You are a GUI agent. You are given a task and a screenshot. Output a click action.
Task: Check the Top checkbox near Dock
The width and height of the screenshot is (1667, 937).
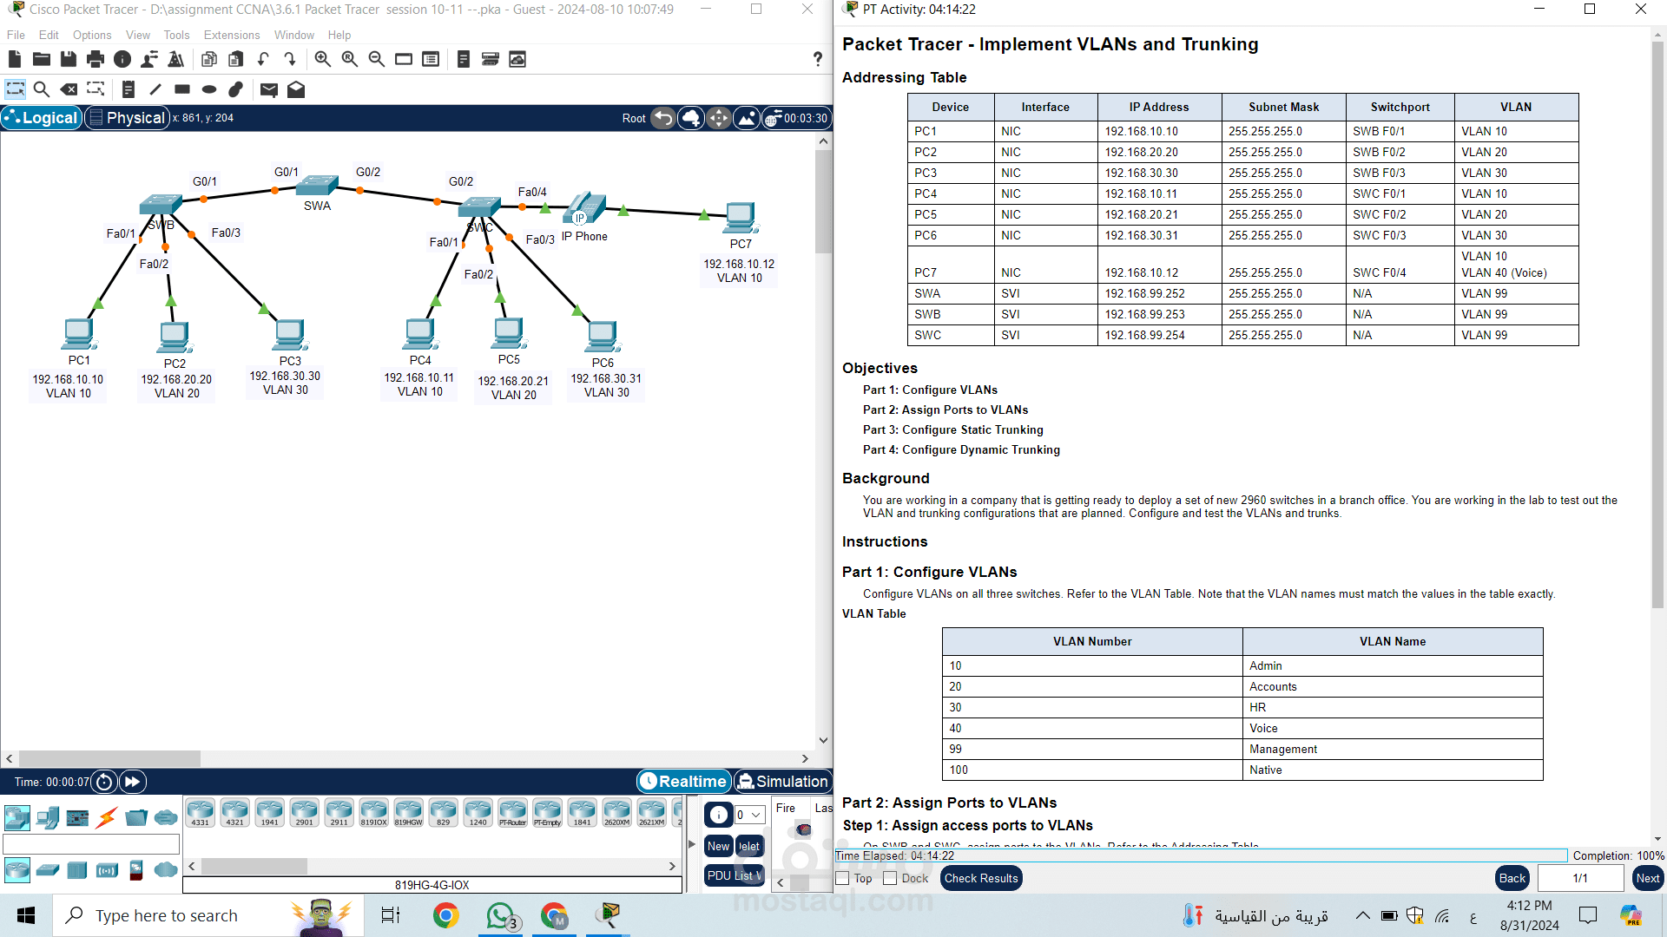pyautogui.click(x=842, y=878)
